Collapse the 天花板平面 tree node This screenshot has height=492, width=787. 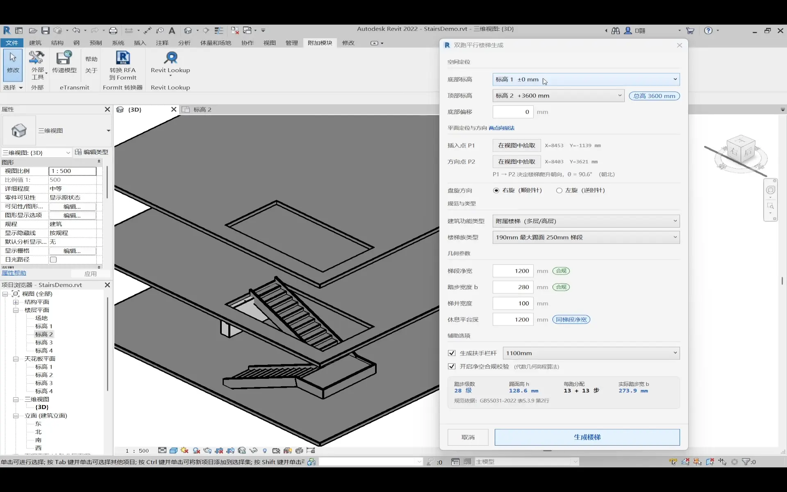[x=16, y=359]
